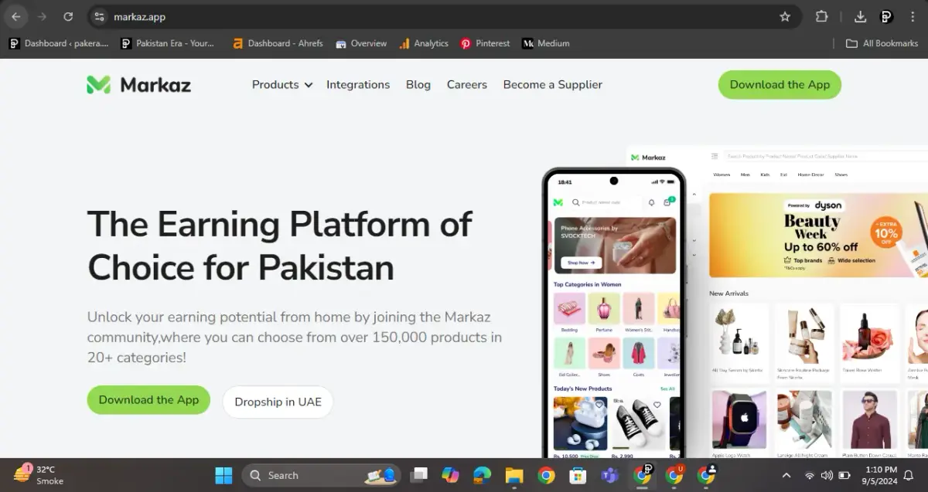Open the site information icon beside the URL
Screen dimensions: 928x492
tap(99, 16)
